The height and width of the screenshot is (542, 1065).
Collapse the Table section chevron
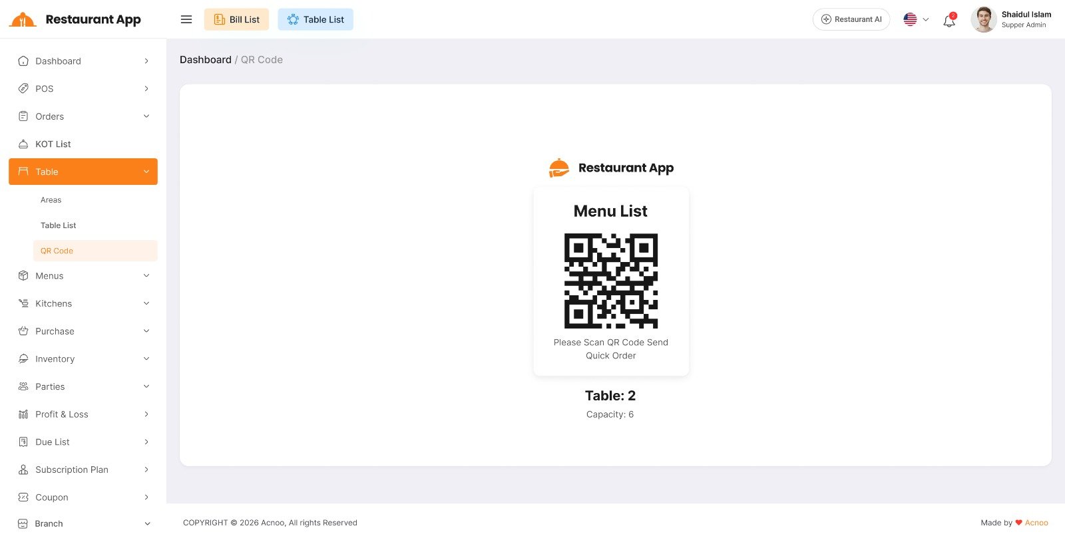(x=146, y=172)
